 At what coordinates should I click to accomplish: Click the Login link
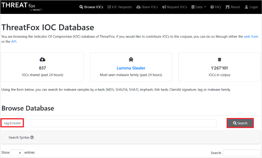(251, 7)
